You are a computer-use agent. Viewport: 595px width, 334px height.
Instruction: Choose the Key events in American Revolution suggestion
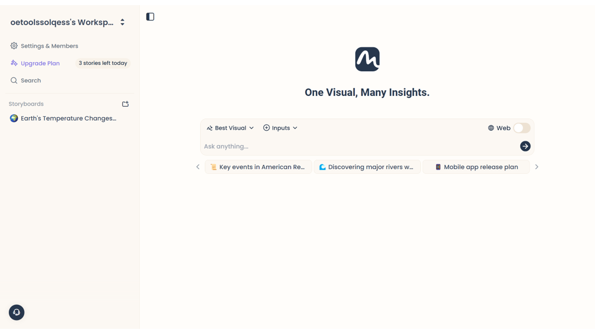coord(258,167)
